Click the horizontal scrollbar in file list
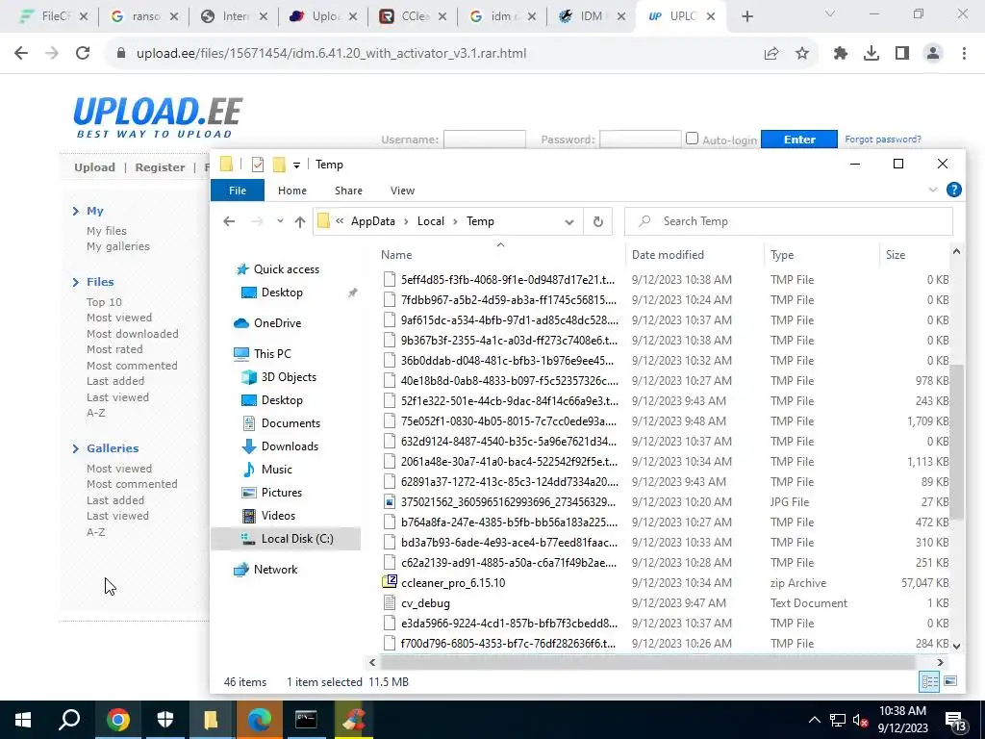 647,662
